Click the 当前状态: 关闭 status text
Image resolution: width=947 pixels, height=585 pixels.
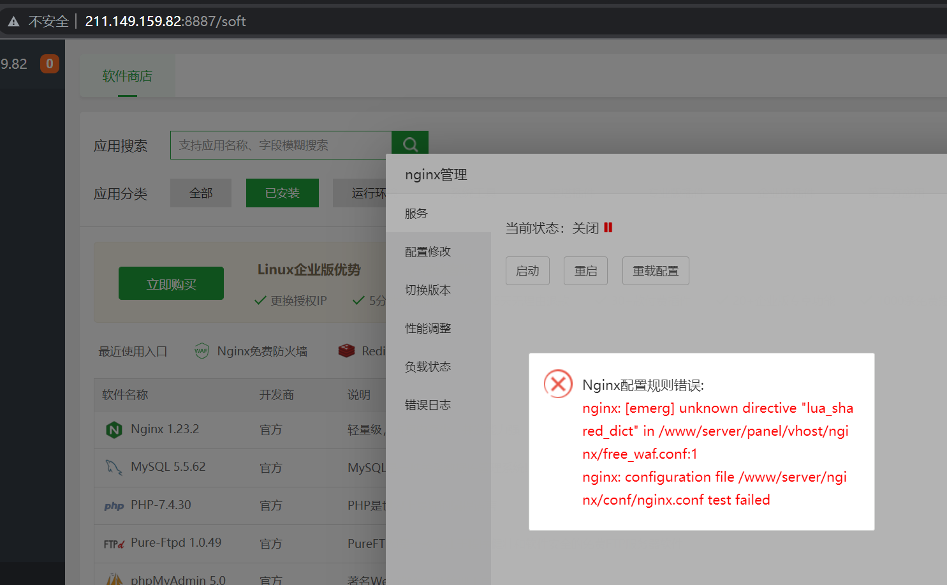tap(552, 228)
